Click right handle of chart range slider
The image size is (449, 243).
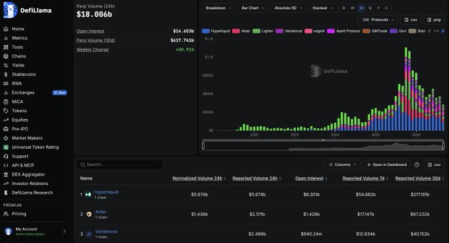click(x=443, y=146)
